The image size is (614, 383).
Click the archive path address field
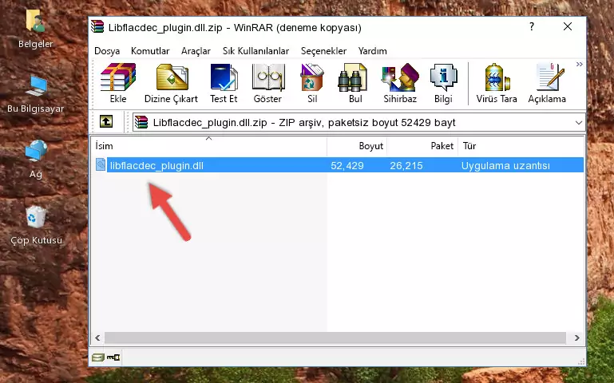click(358, 122)
